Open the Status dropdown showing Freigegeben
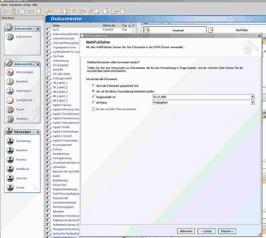 point(252,102)
